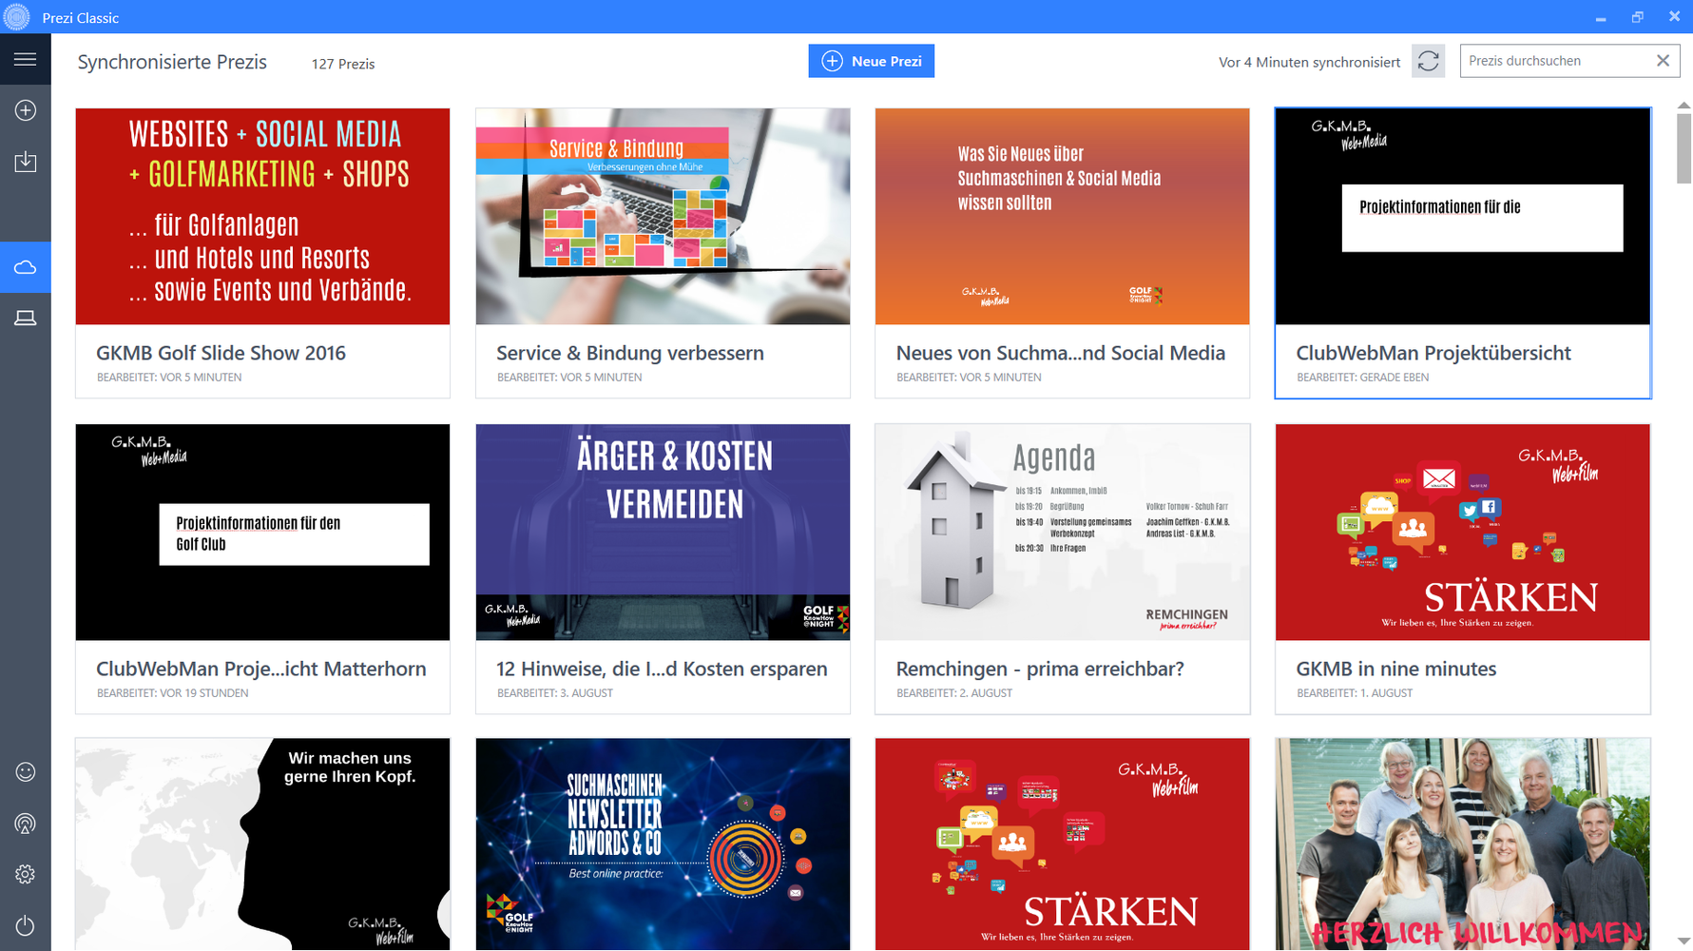This screenshot has width=1693, height=951.
Task: Open 'Wir machen uns gerne Ihren Kopf' thumbnail
Action: [x=262, y=844]
